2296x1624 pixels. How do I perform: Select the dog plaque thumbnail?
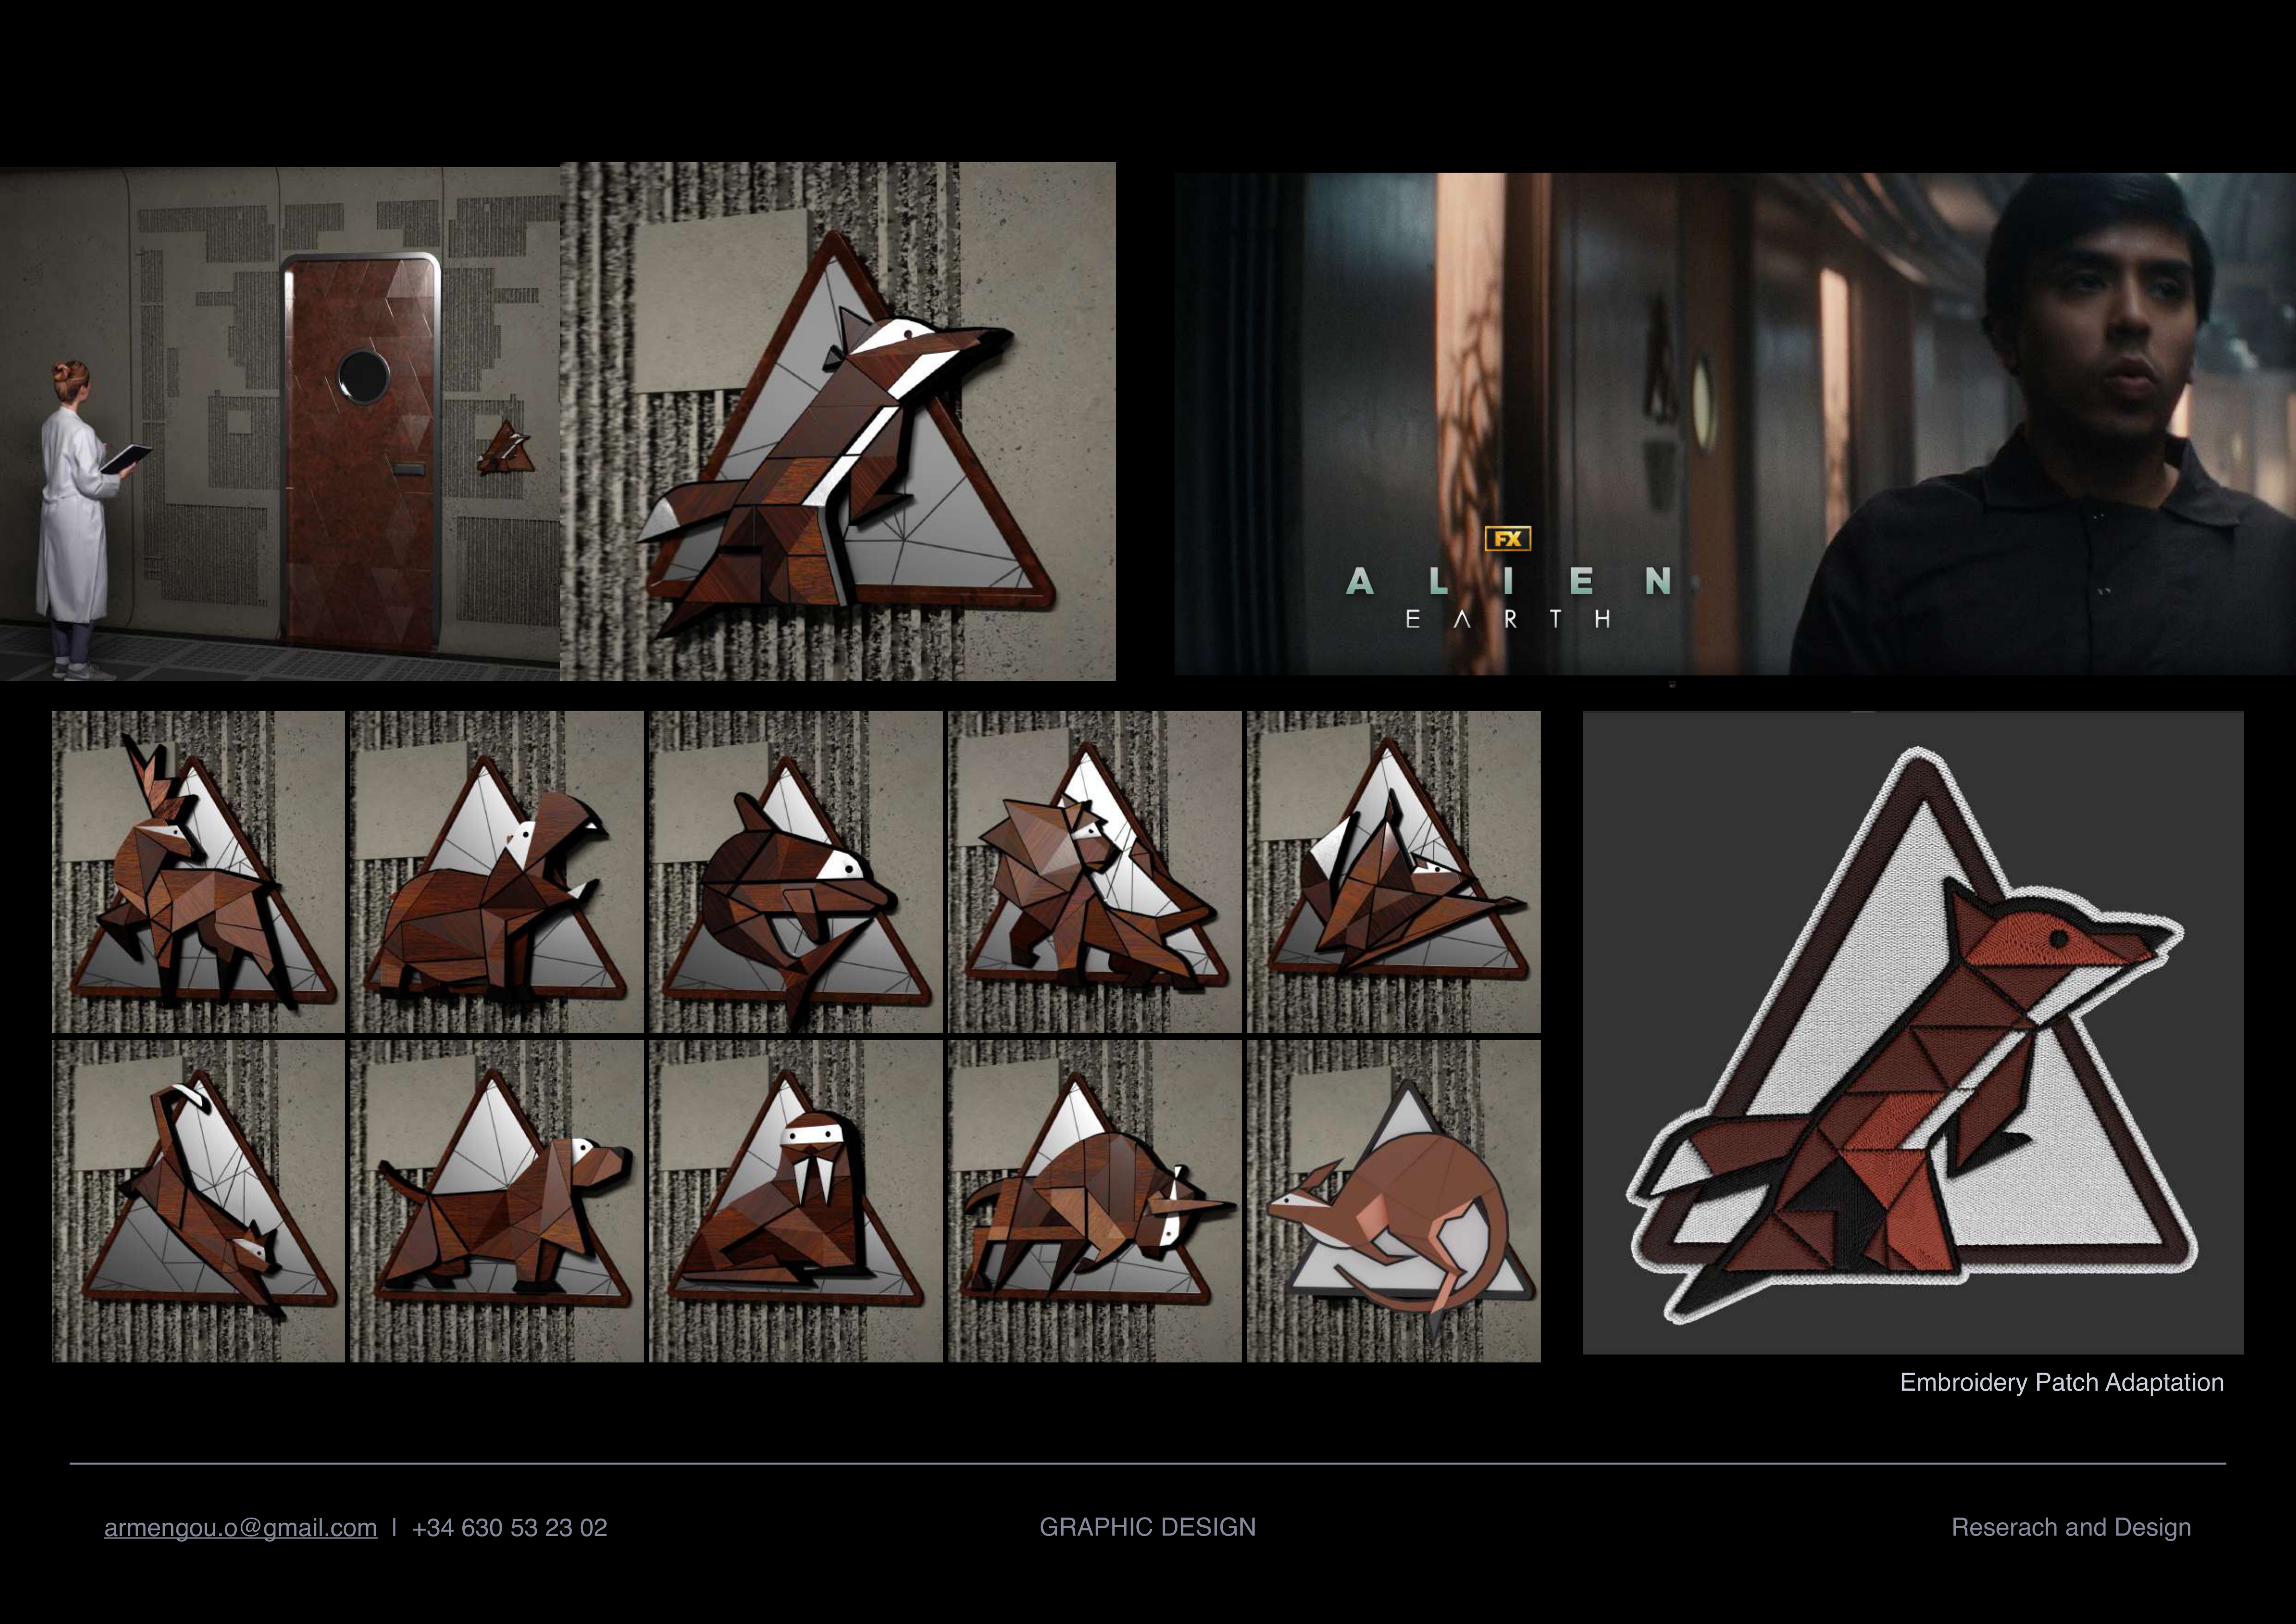coord(497,1201)
